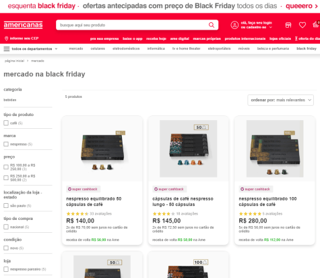
Task: Check the nespresso parceiro store filter
Action: 6,269
